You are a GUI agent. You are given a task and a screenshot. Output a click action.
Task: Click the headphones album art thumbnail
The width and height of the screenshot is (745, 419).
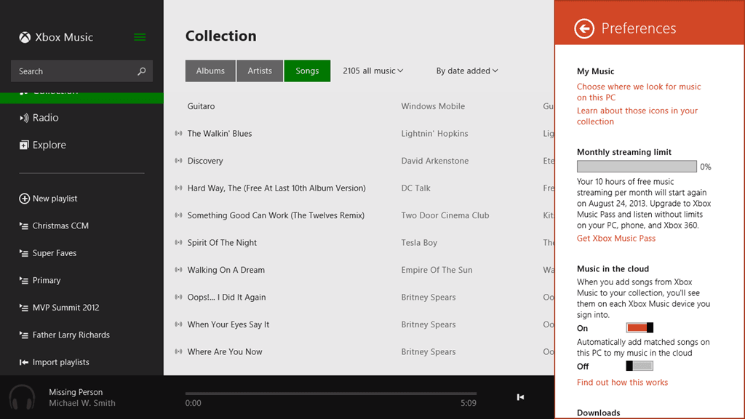pyautogui.click(x=22, y=397)
